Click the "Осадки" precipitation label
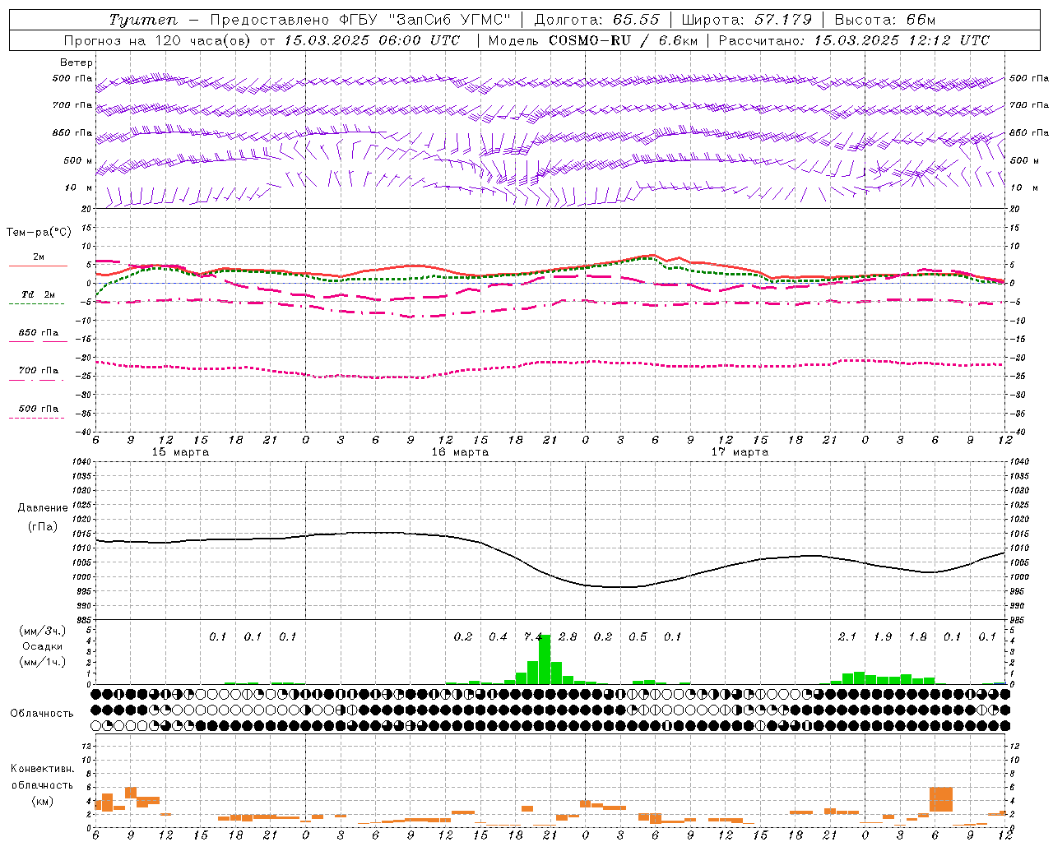This screenshot has width=1053, height=842. [x=43, y=646]
